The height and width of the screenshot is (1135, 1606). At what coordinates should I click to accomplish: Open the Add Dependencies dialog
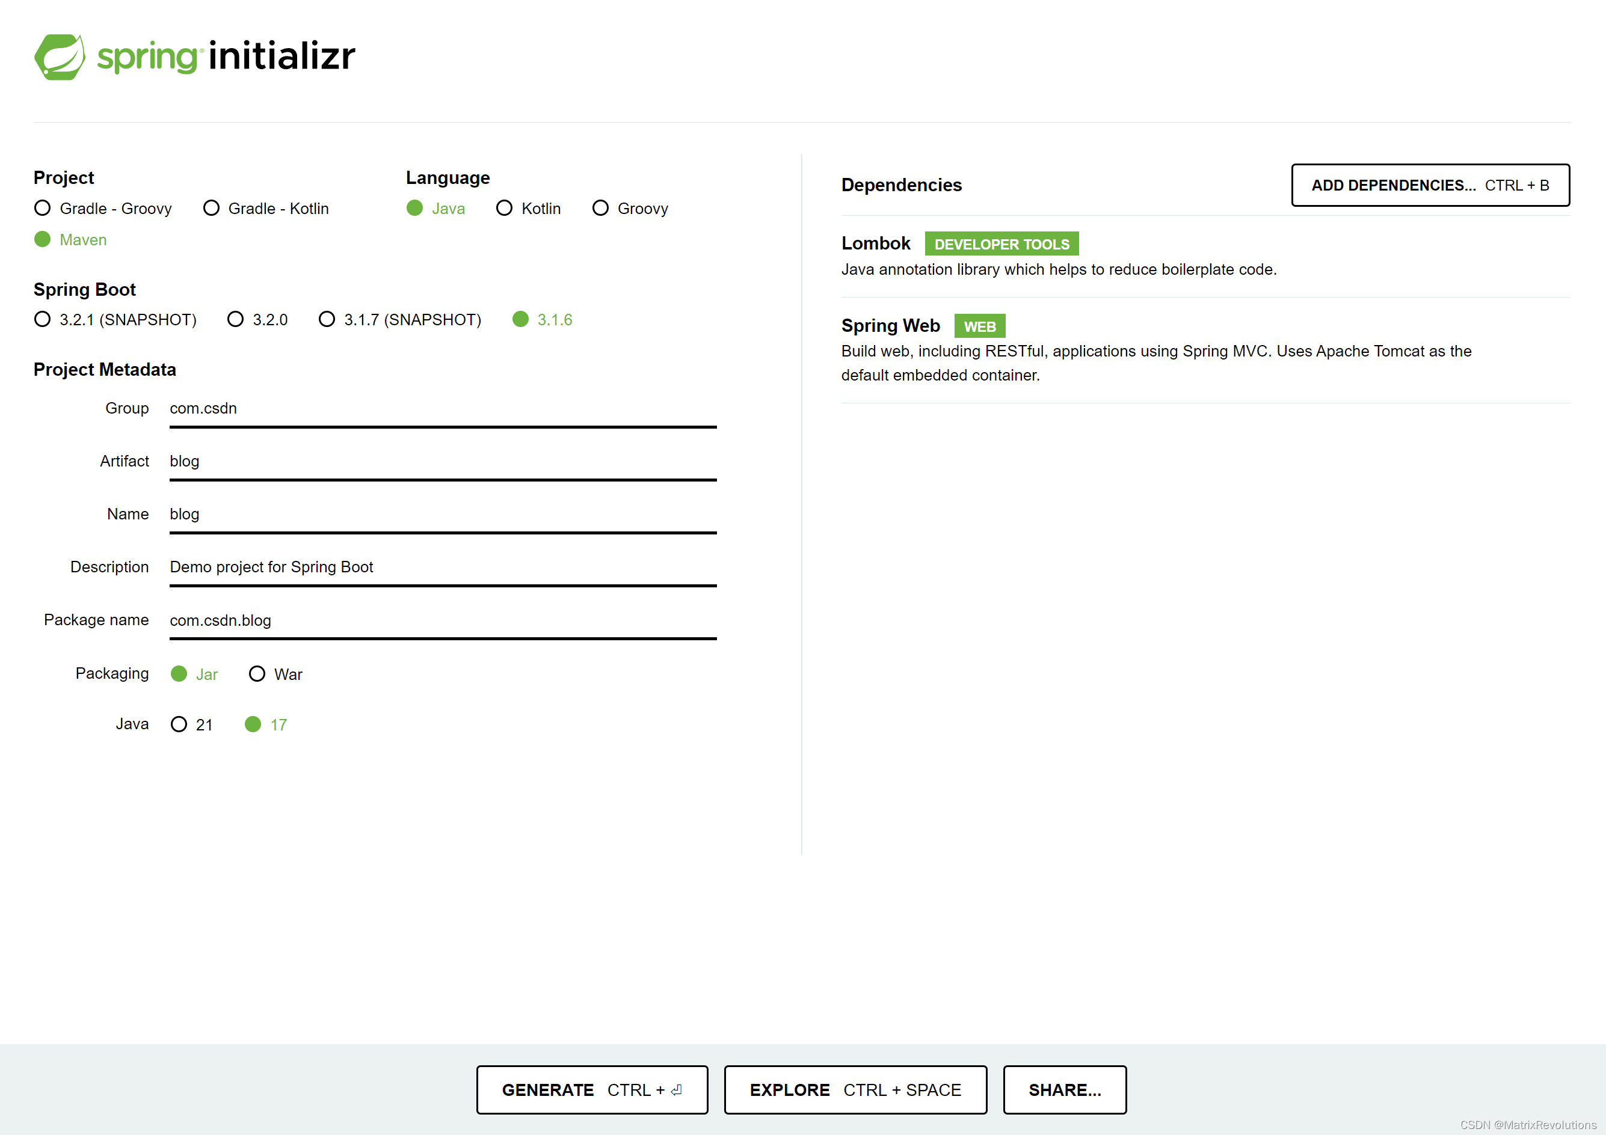pos(1430,185)
